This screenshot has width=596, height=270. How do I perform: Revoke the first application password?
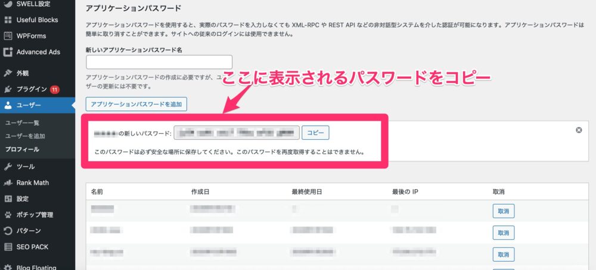click(x=504, y=211)
